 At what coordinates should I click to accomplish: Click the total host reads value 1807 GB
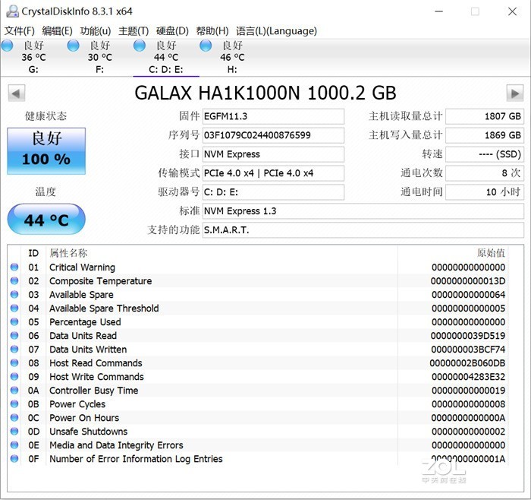[x=485, y=116]
